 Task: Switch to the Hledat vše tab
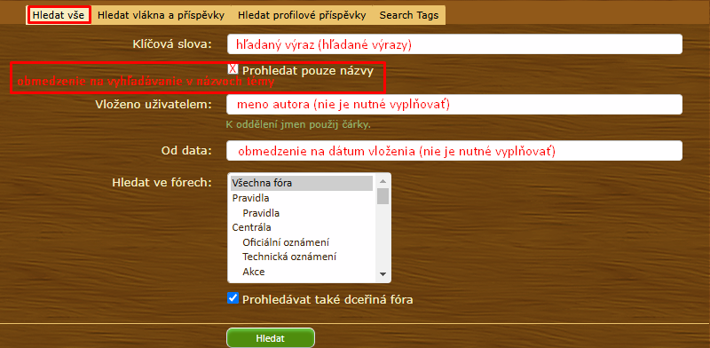tap(59, 15)
